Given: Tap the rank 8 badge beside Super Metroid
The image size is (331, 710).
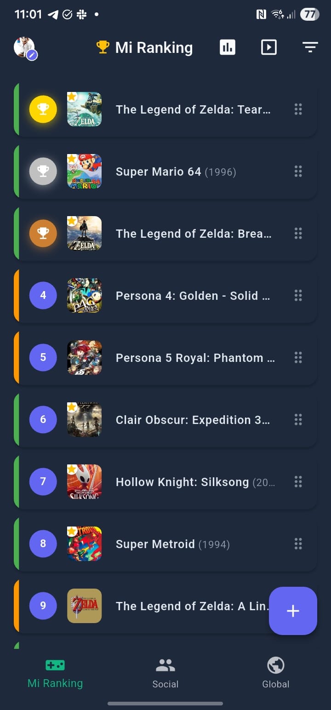Looking at the screenshot, I should click(x=43, y=544).
